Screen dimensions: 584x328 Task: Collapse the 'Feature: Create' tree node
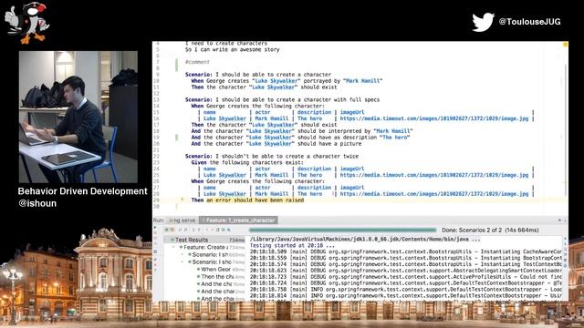click(x=173, y=247)
